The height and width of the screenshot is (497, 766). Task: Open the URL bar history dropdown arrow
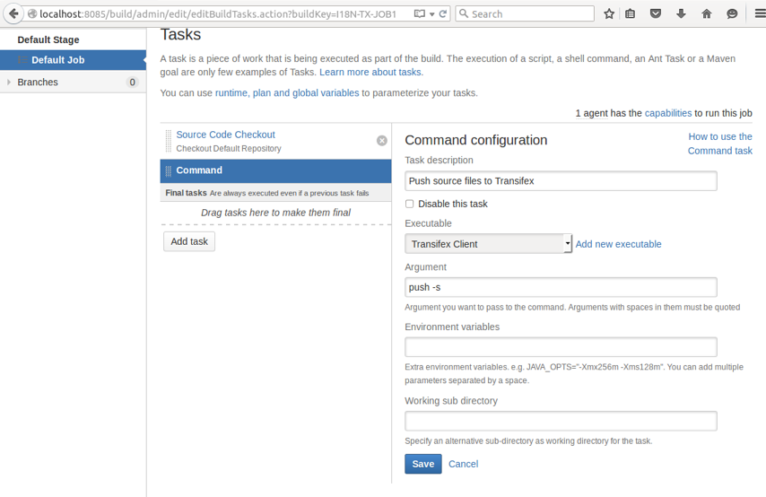431,13
